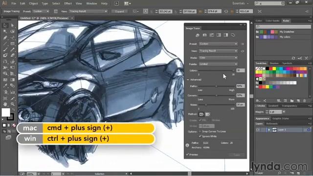Image resolution: width=313 pixels, height=176 pixels.
Task: Select the Pencil tool
Action: (12, 49)
